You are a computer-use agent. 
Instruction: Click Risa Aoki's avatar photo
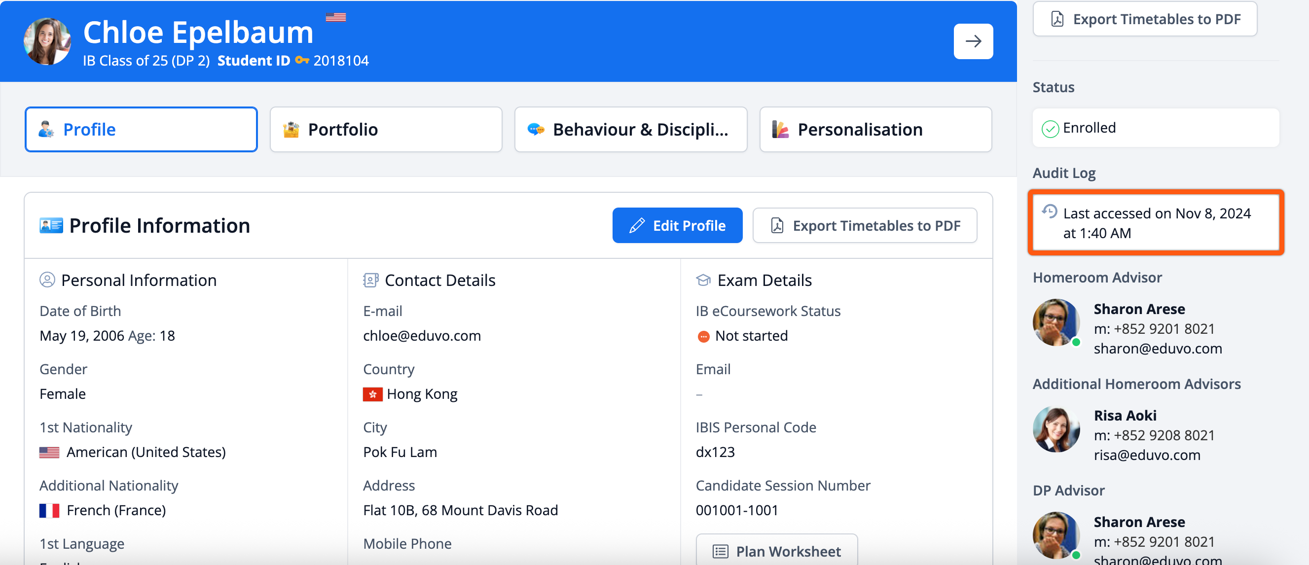point(1056,429)
